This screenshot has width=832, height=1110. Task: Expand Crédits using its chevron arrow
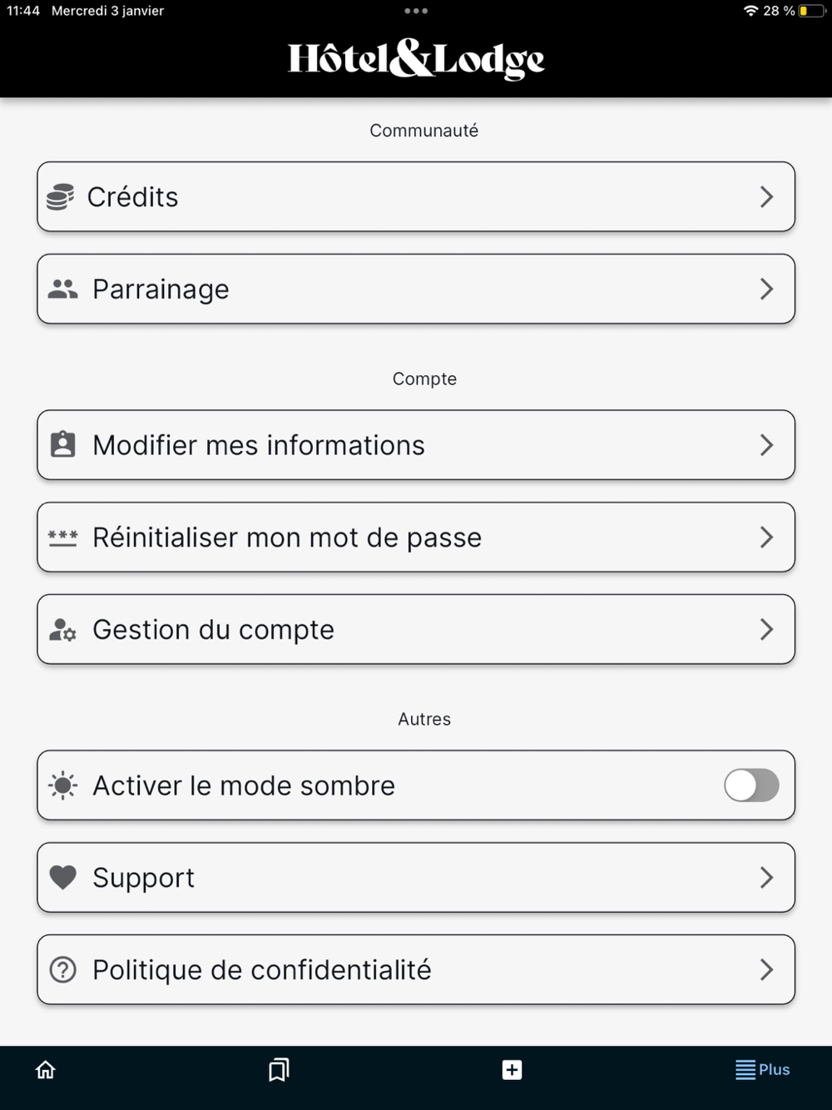coord(766,197)
